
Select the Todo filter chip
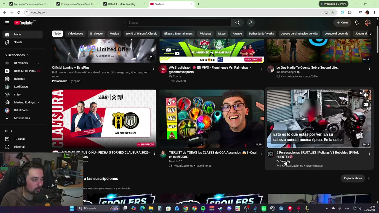point(57,33)
